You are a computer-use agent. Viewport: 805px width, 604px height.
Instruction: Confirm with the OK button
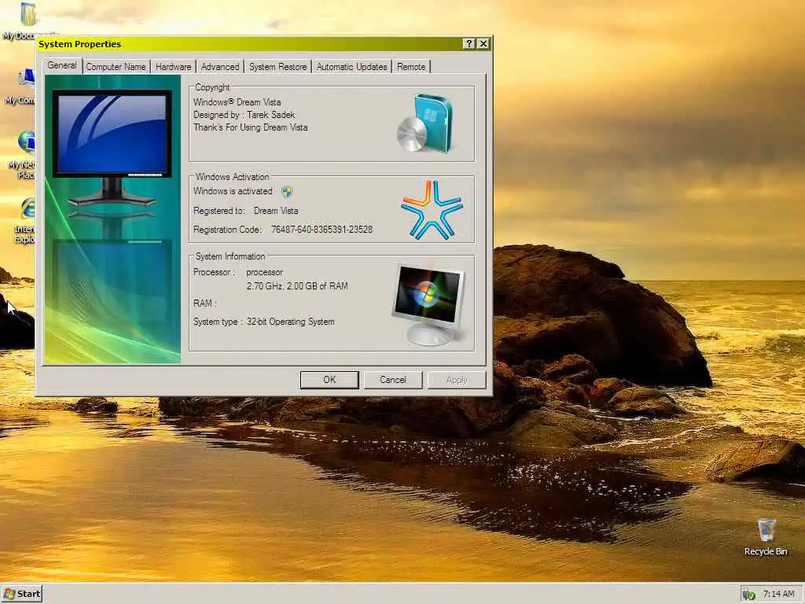pos(329,380)
